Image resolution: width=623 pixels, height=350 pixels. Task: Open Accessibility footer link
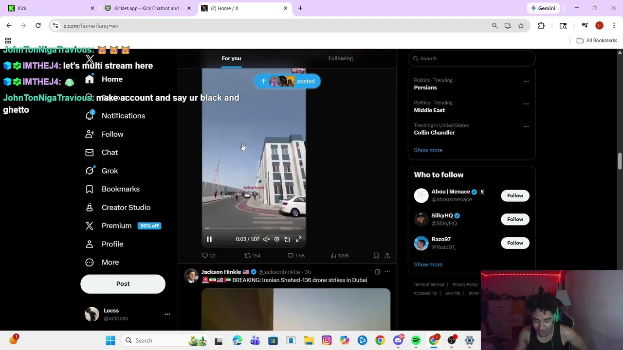point(425,293)
